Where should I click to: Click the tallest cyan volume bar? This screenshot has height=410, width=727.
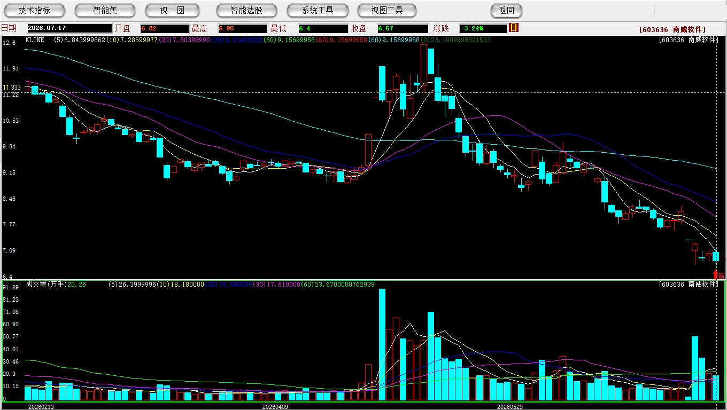tap(382, 345)
